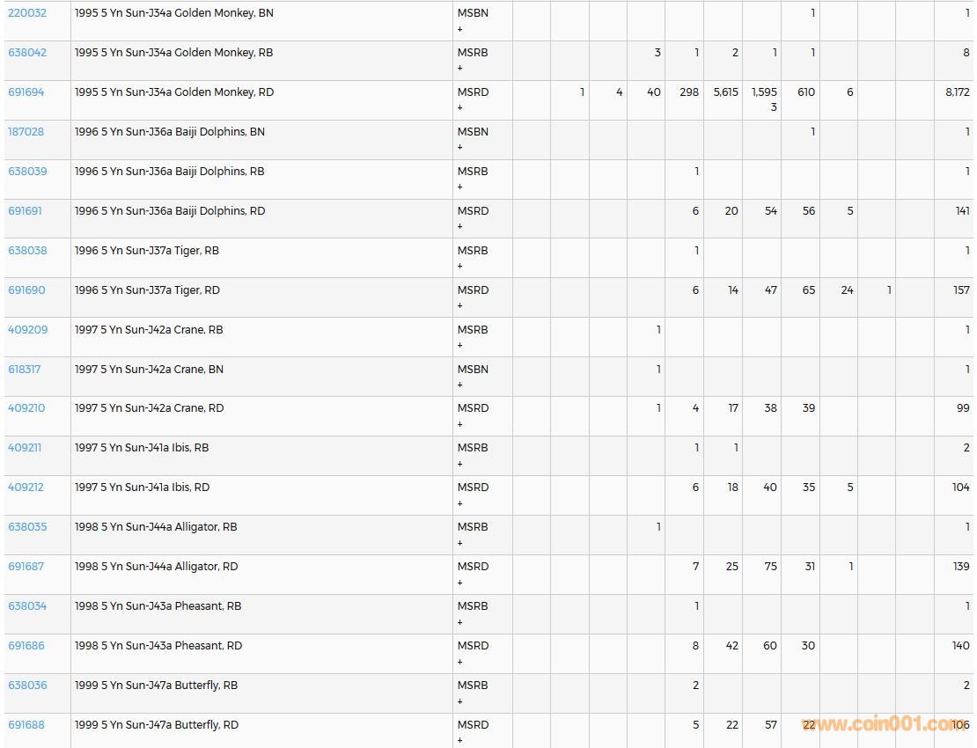Expand the plus under MSRD for Tiger RD
Viewport: 977px width, 748px height.
459,306
